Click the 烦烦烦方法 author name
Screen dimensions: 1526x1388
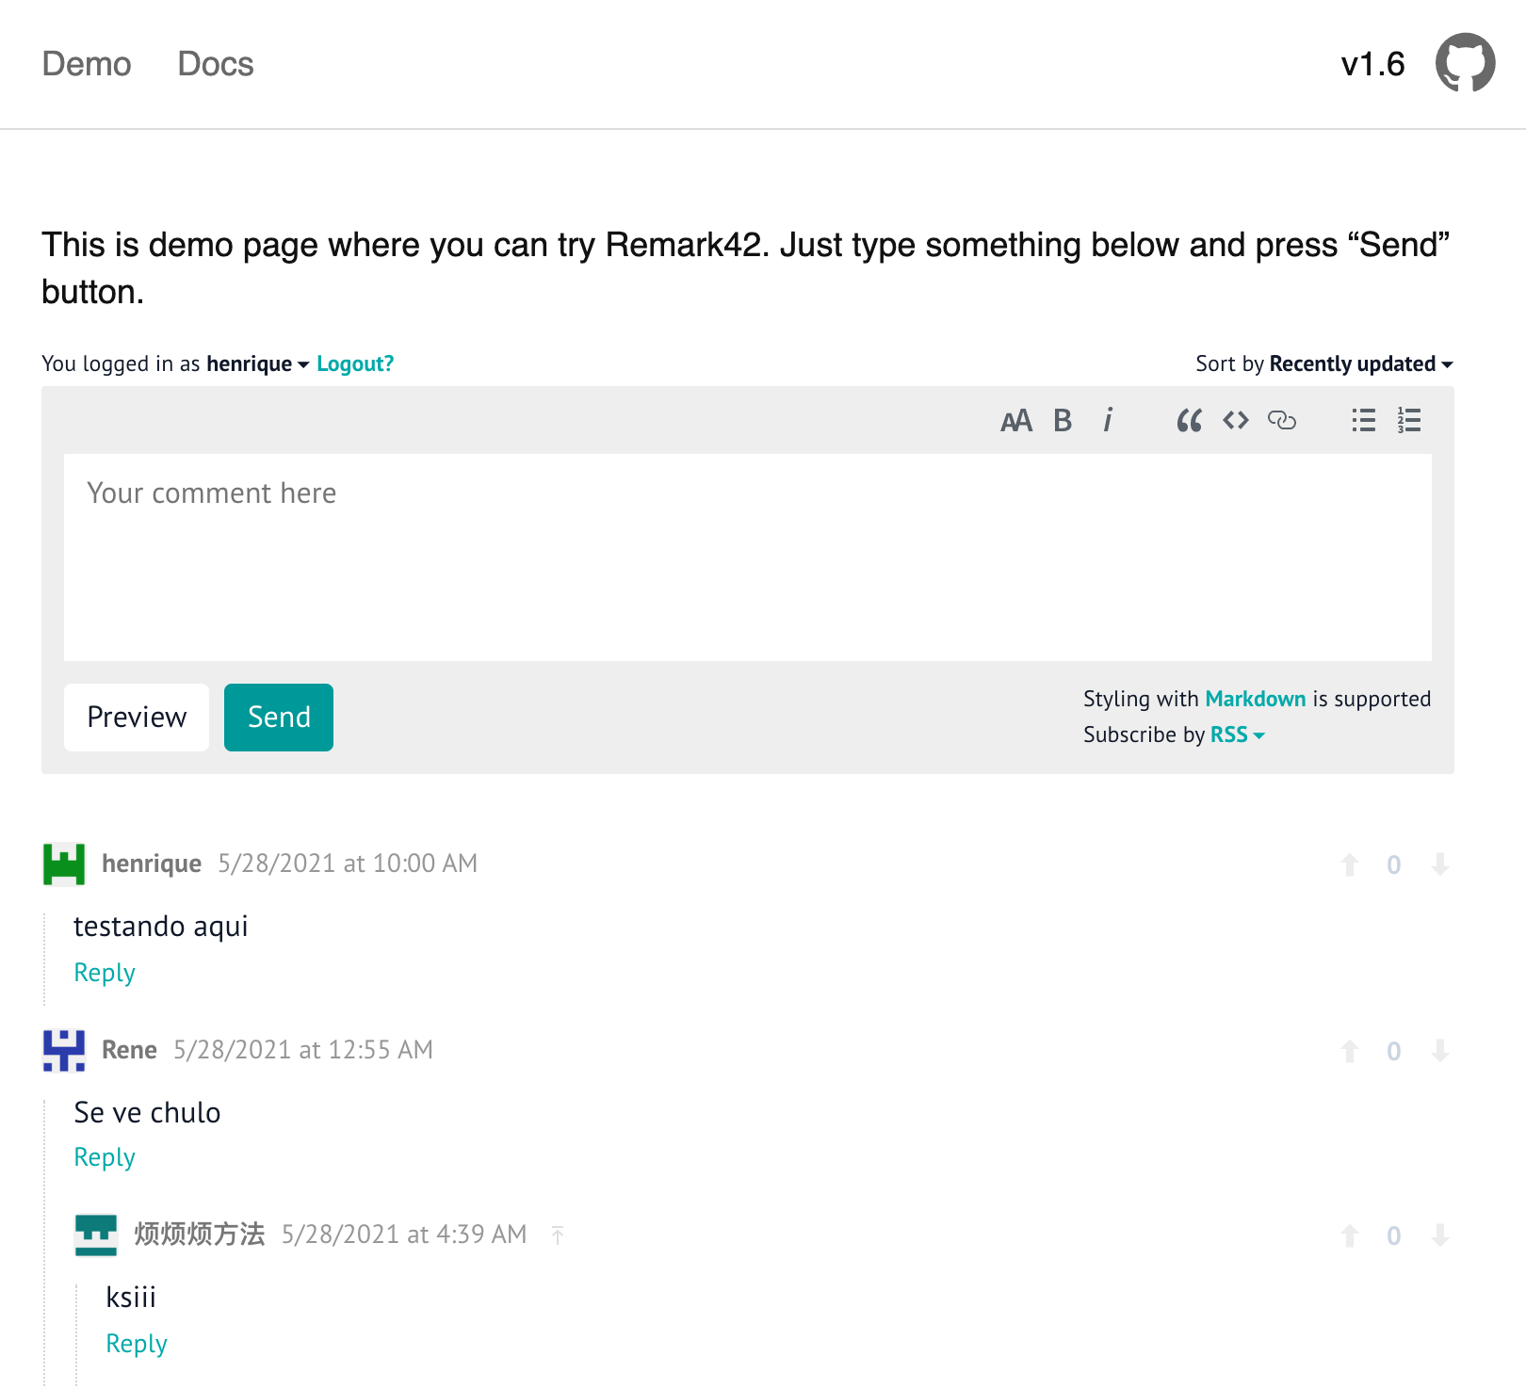click(200, 1235)
